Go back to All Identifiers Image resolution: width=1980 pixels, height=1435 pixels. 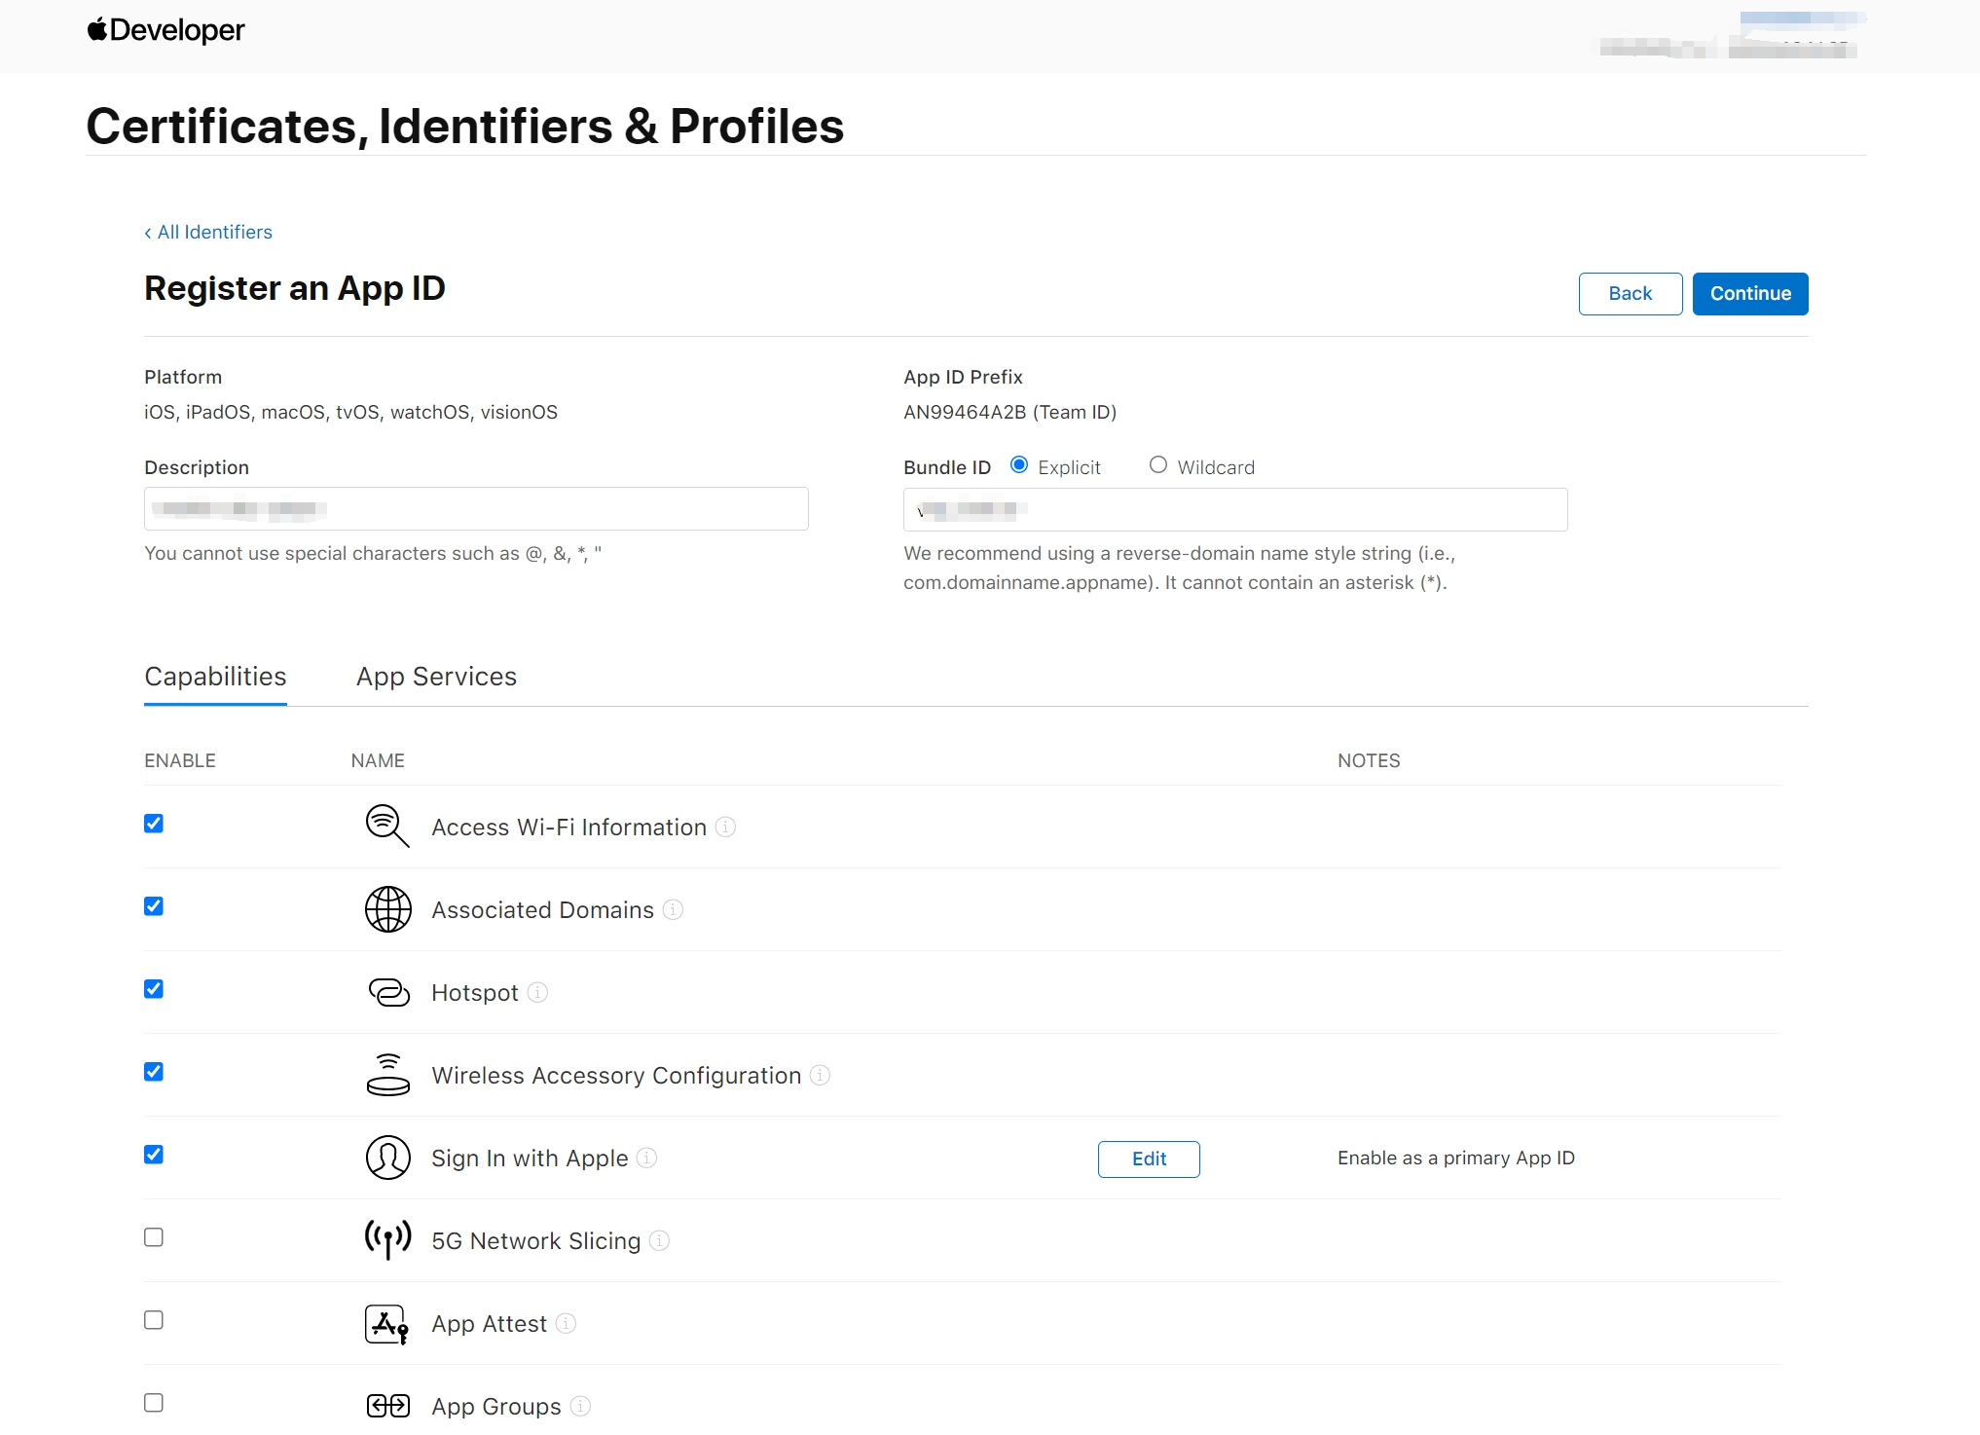pyautogui.click(x=208, y=232)
